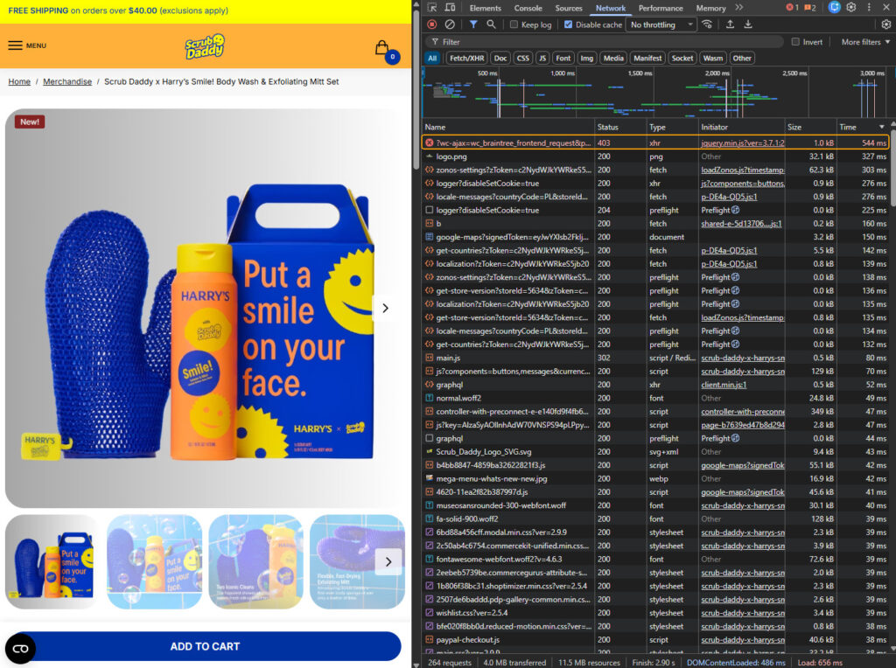This screenshot has width=896, height=668.
Task: Select the Network tab
Action: click(610, 8)
